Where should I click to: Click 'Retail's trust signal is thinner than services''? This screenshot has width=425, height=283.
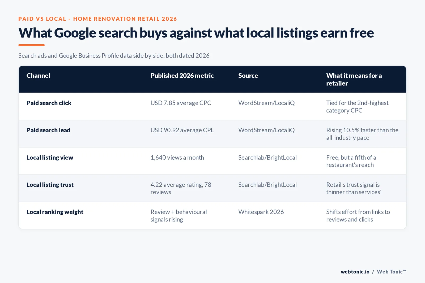(x=354, y=188)
